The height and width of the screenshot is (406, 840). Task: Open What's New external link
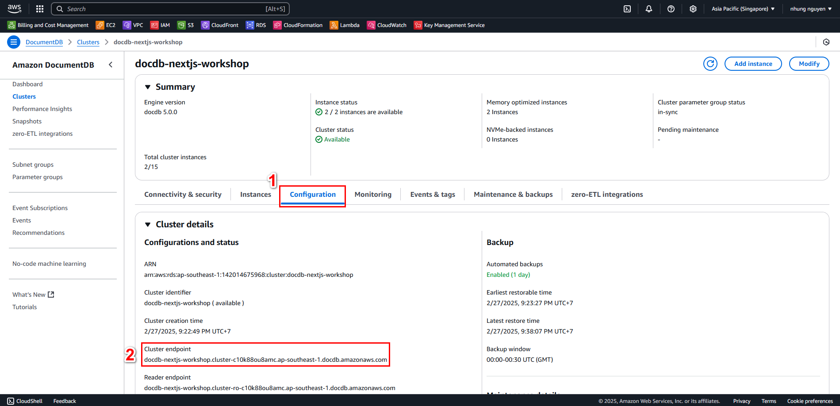33,295
